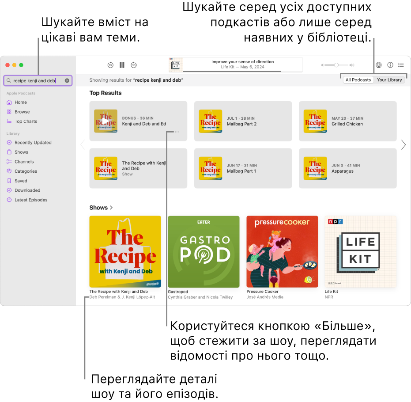Seek within the playback progress bar
Image resolution: width=411 pixels, height=402 pixels.
(243, 71)
